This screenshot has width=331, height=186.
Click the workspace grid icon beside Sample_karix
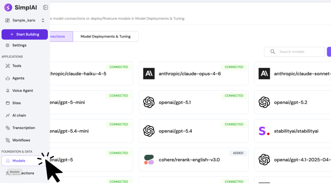click(7, 20)
